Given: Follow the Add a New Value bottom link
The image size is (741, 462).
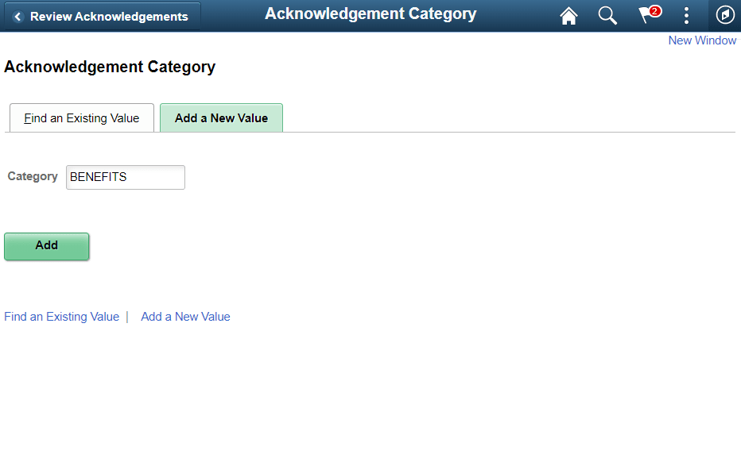Looking at the screenshot, I should 184,316.
